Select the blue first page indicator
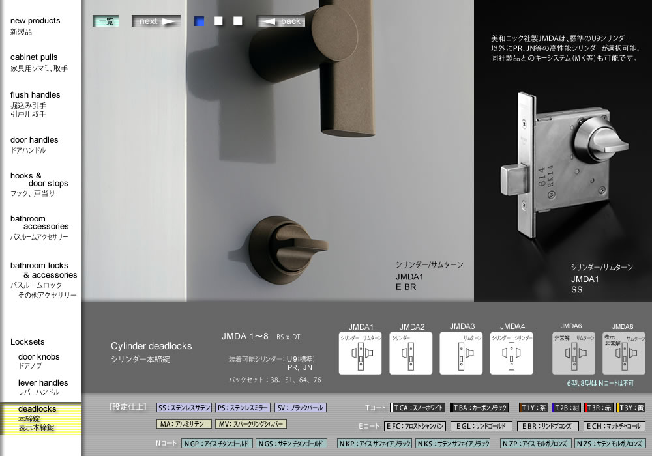652x456 pixels. (200, 21)
